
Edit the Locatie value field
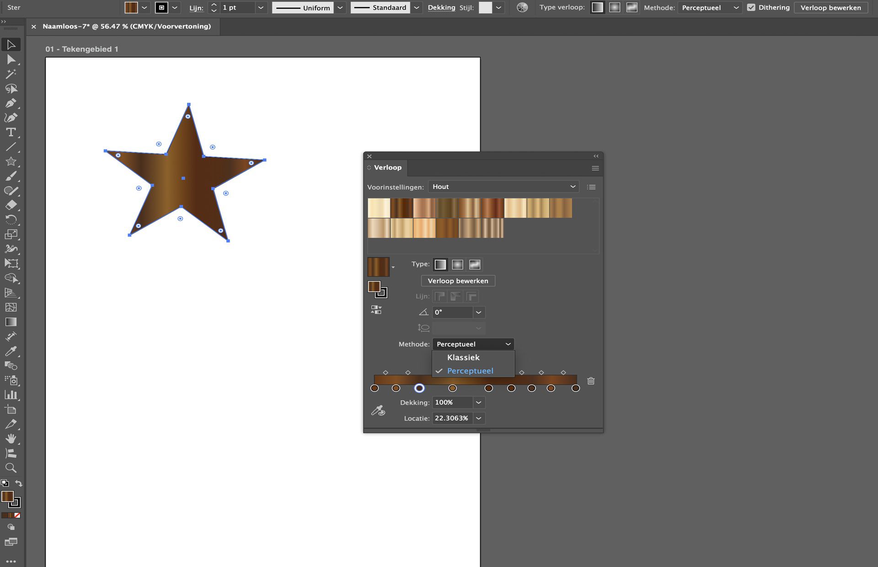[453, 418]
